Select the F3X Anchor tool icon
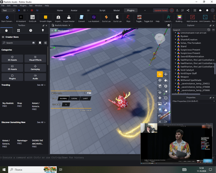Viewport: 216px width, 173px height. tap(160, 92)
